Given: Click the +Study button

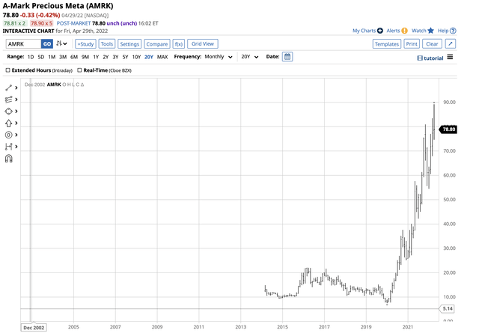Looking at the screenshot, I should 85,44.
